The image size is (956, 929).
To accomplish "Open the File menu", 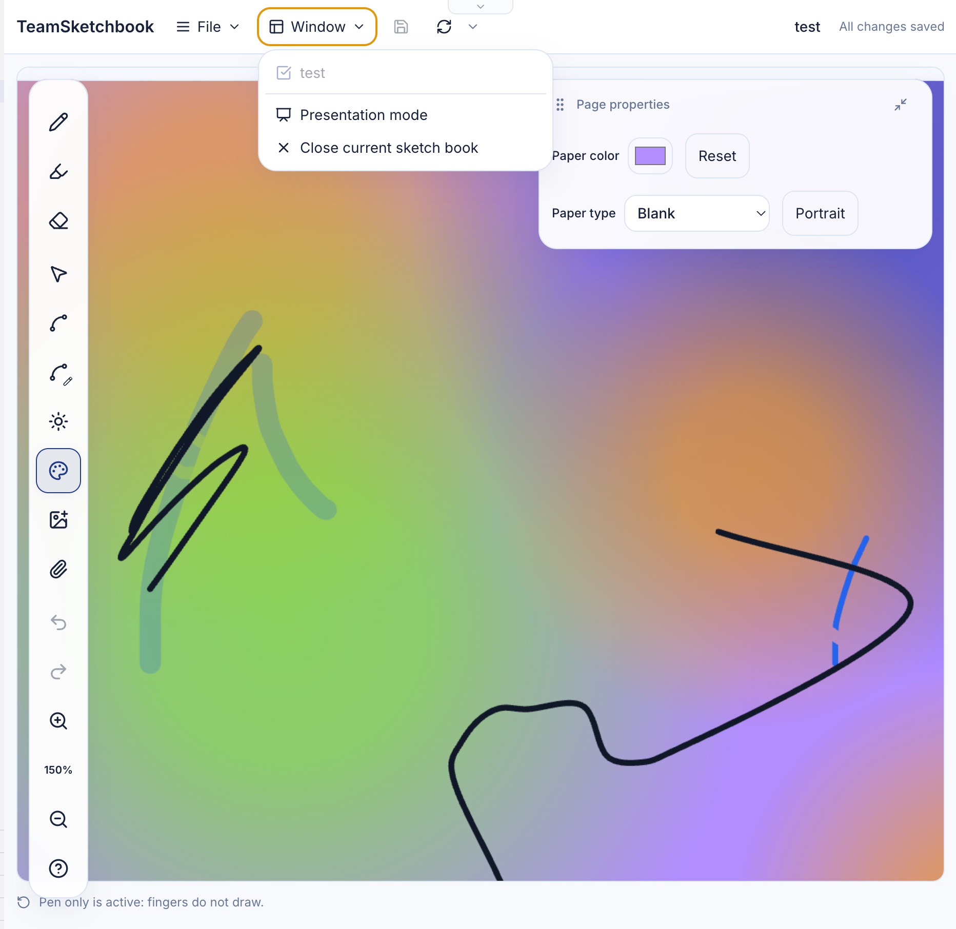I will (208, 27).
